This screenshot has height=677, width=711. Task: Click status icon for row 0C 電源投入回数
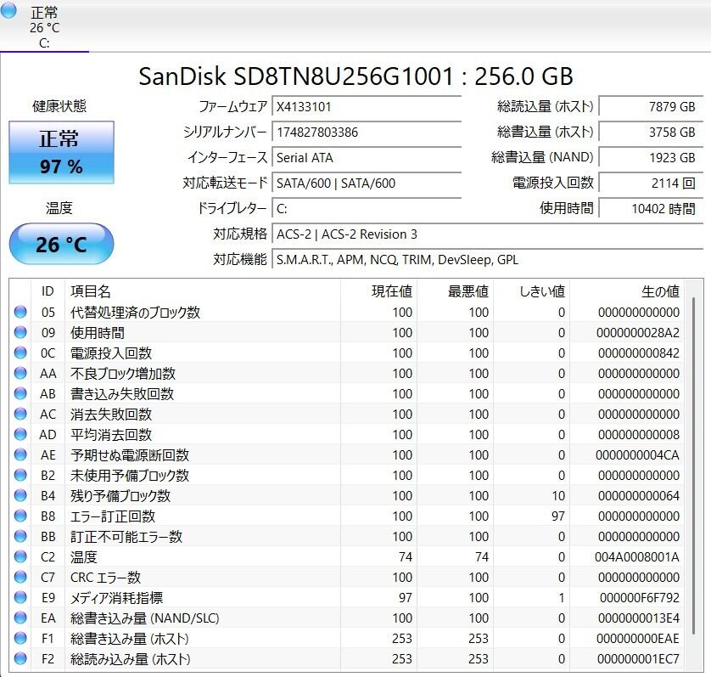(20, 353)
